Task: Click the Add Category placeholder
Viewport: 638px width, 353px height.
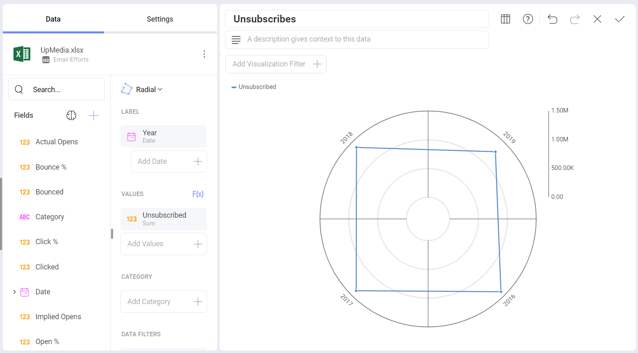Action: pyautogui.click(x=164, y=302)
